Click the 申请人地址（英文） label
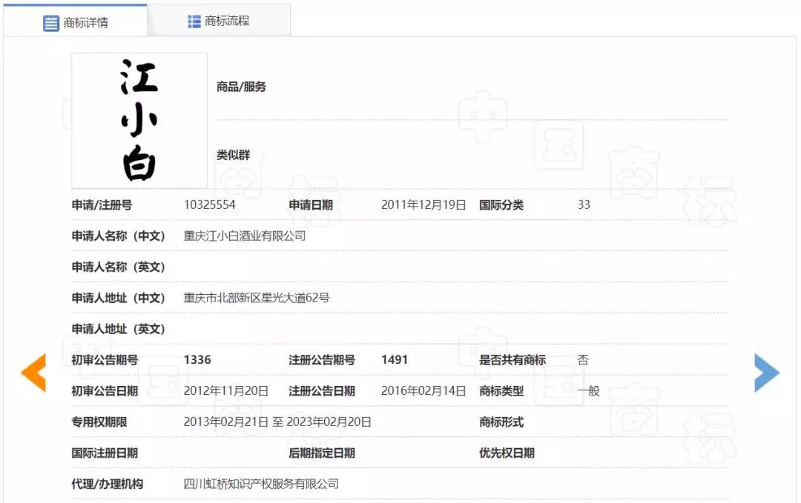 (118, 329)
